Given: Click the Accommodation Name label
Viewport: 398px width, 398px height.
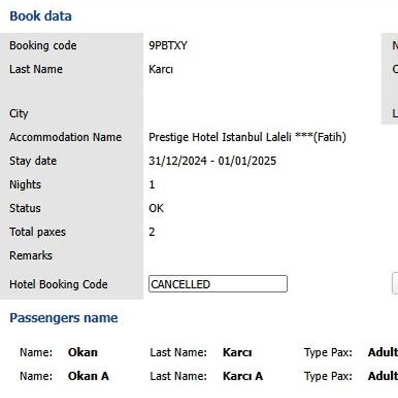Looking at the screenshot, I should click(65, 137).
